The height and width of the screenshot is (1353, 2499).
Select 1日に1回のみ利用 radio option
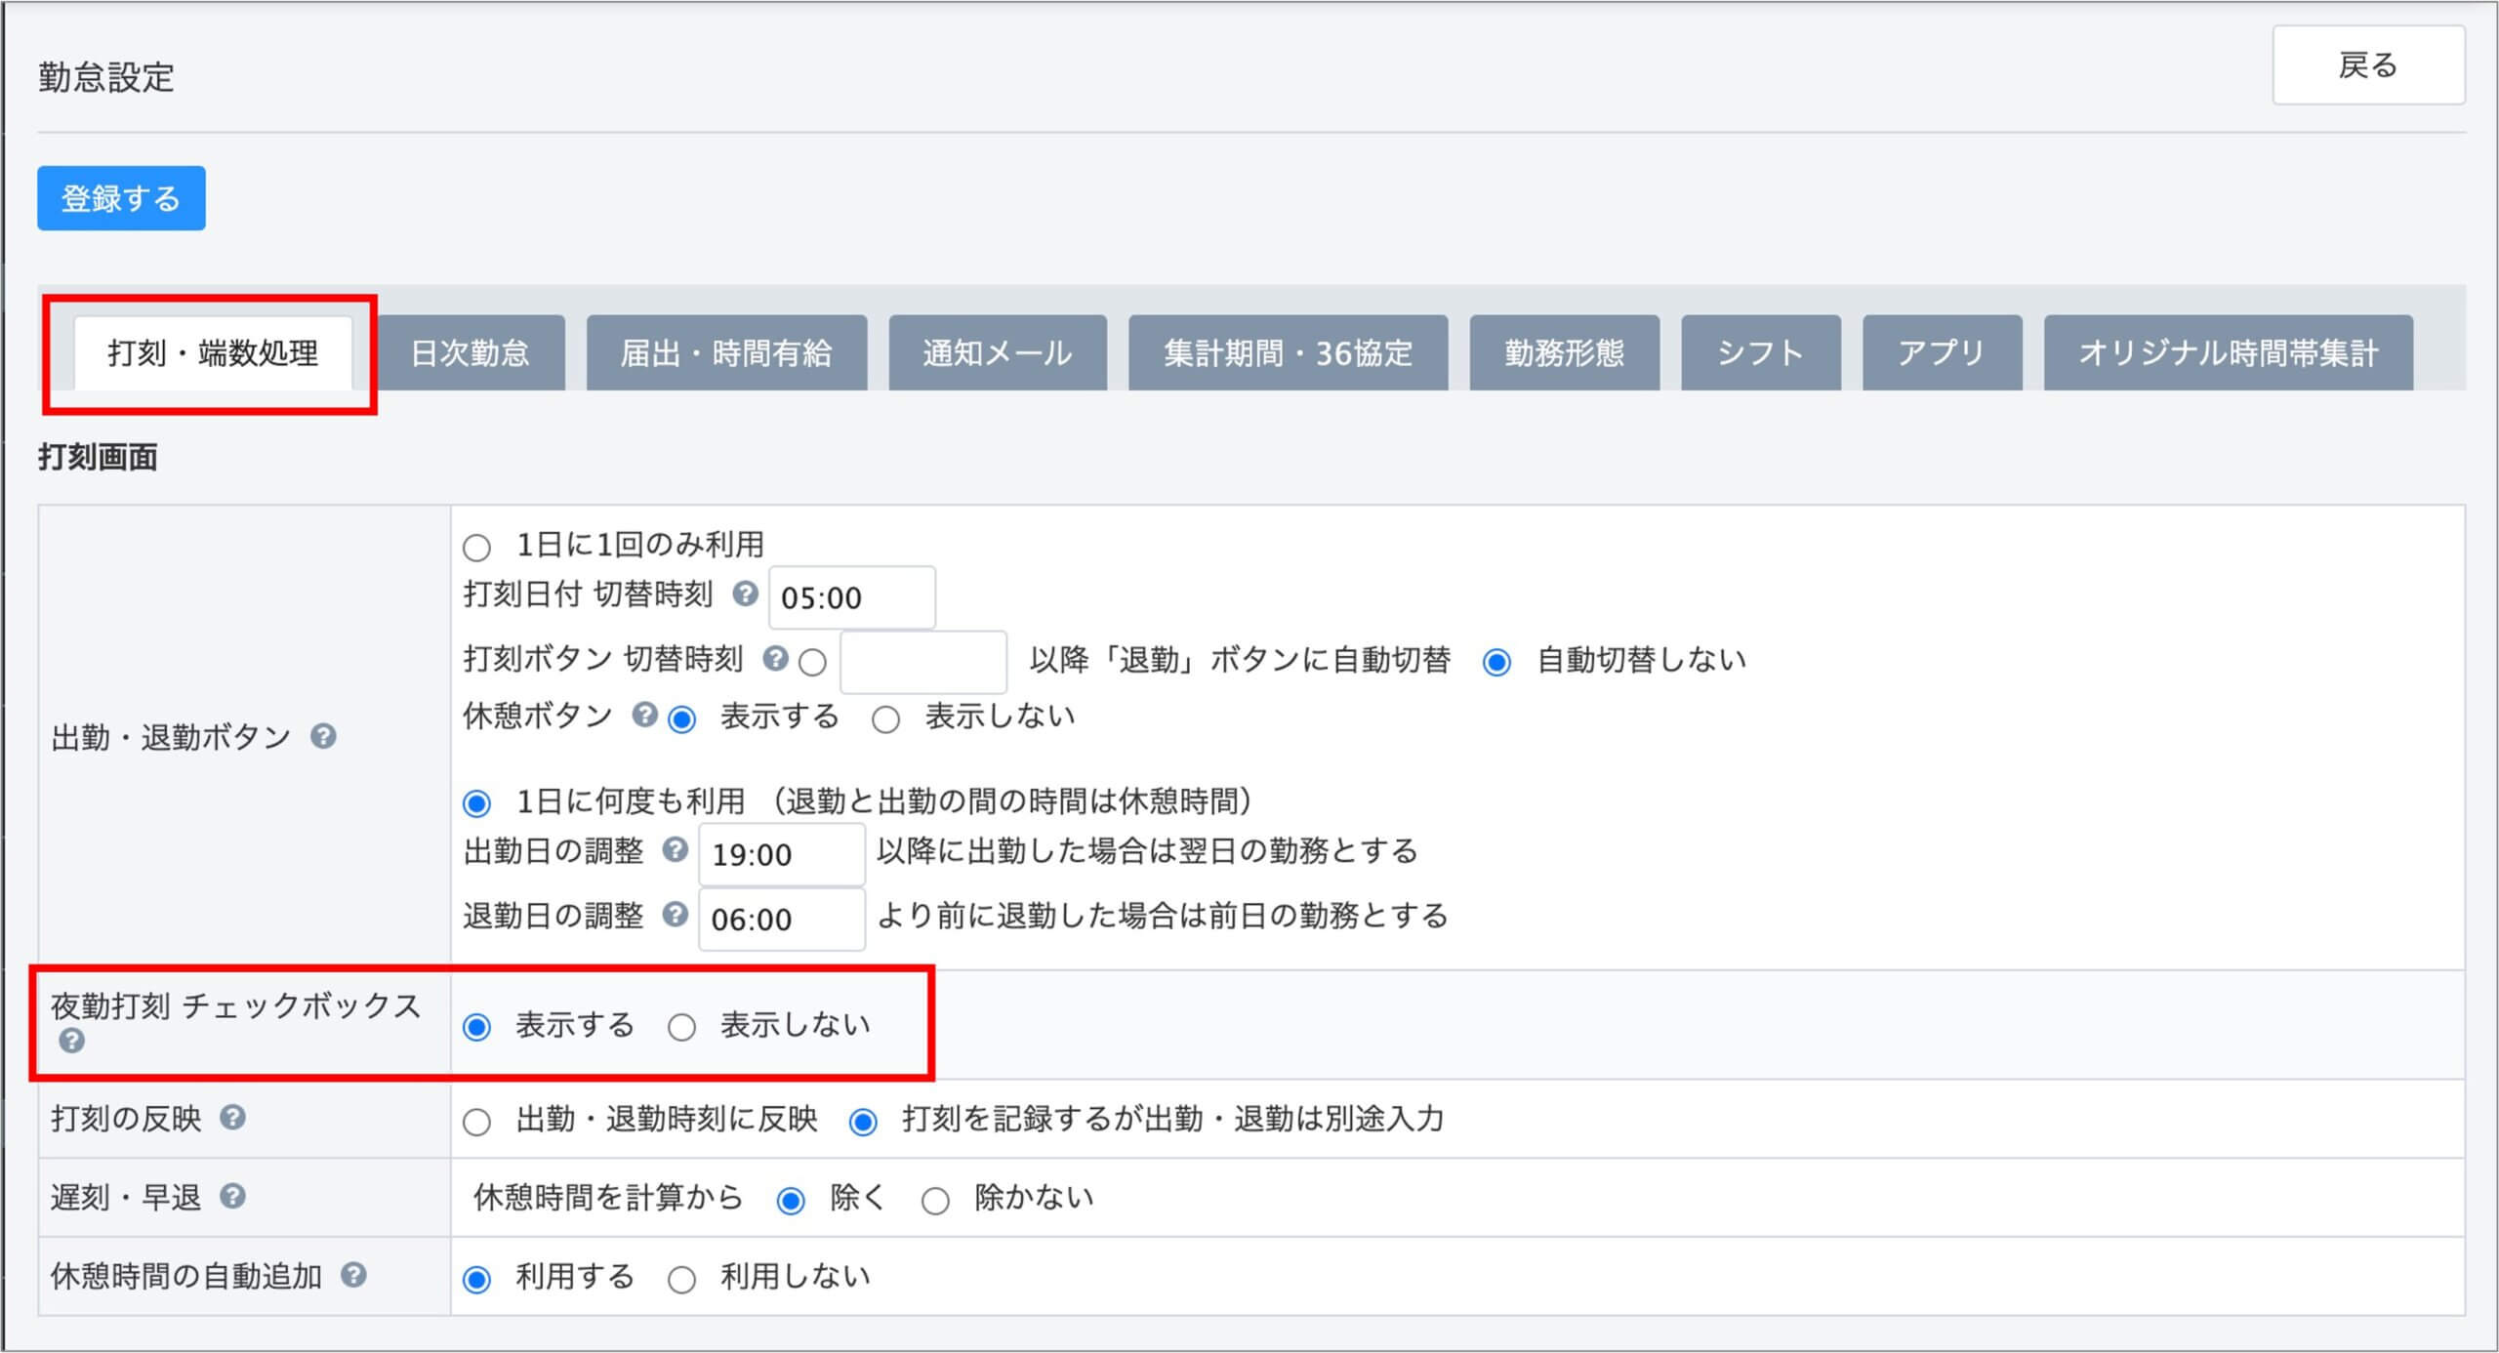[476, 548]
